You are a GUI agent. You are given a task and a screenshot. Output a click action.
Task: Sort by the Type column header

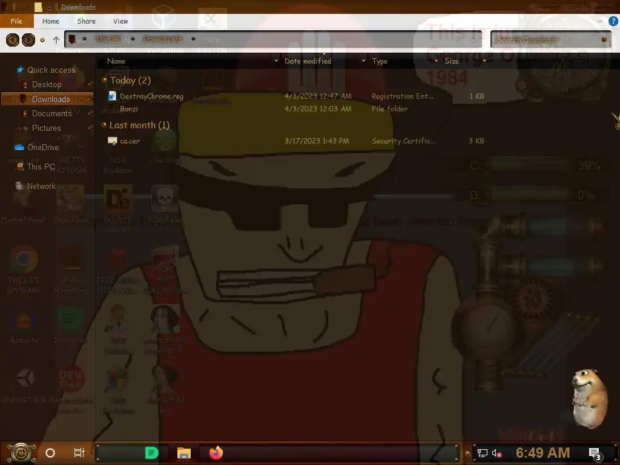pyautogui.click(x=380, y=61)
